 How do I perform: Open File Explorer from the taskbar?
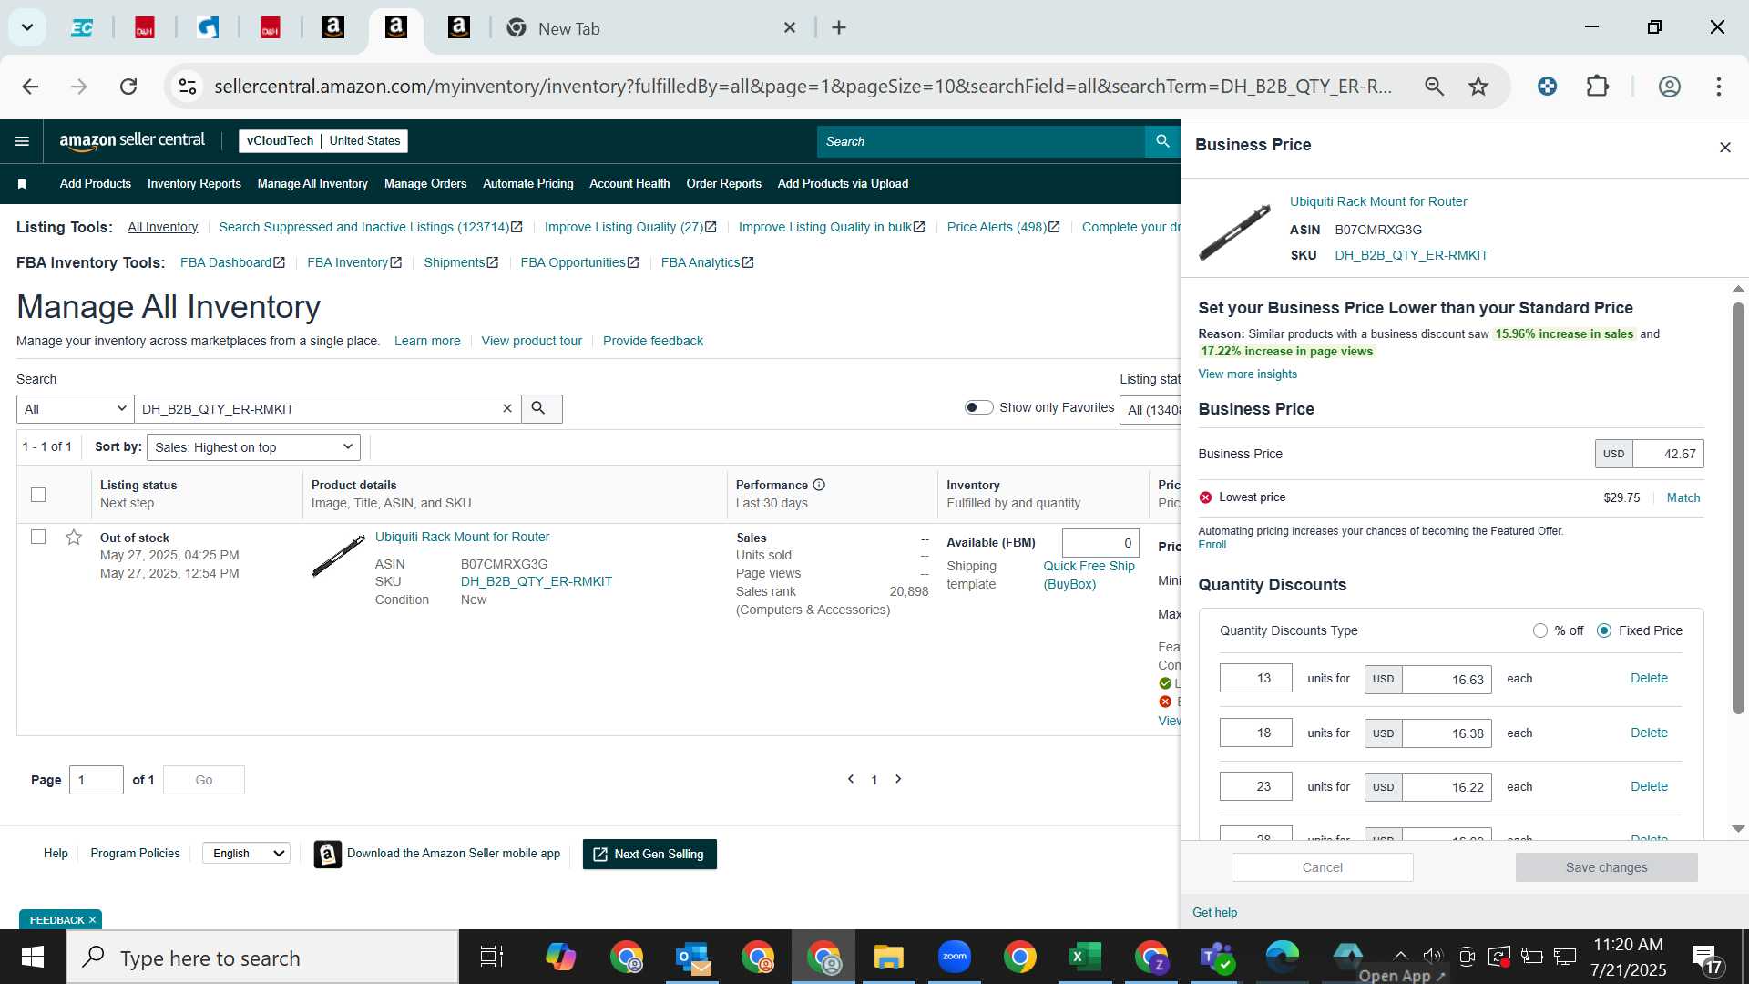pyautogui.click(x=888, y=957)
